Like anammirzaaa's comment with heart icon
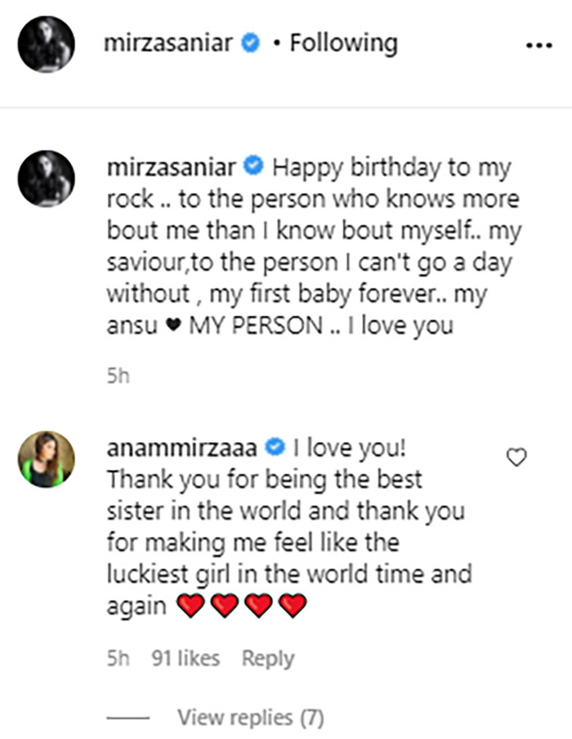The width and height of the screenshot is (572, 739). (516, 457)
